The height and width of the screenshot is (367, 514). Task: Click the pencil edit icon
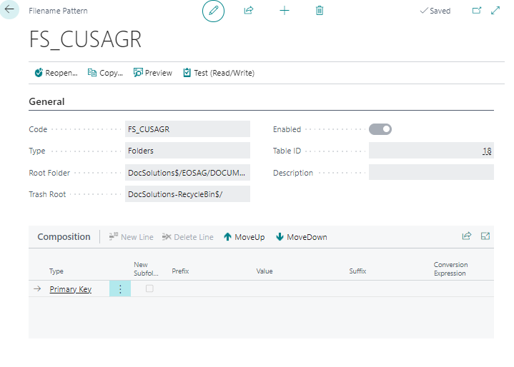coord(213,11)
